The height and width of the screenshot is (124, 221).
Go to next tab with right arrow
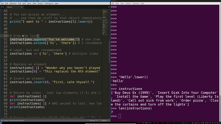point(3,7)
